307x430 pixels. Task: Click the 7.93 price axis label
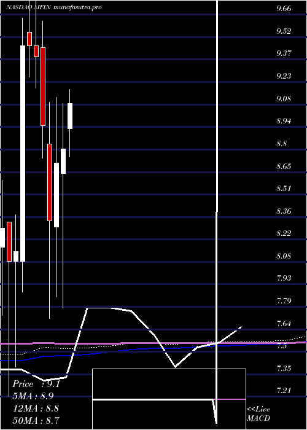click(284, 278)
